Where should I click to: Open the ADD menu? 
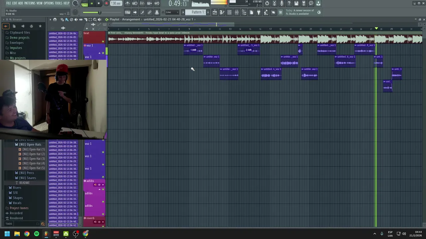21,3
